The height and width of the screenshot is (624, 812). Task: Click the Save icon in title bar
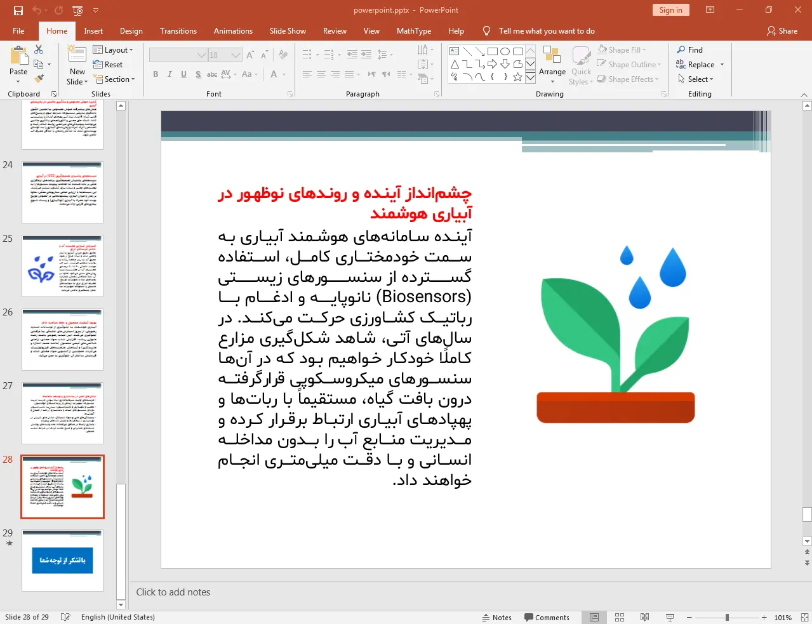click(x=18, y=10)
